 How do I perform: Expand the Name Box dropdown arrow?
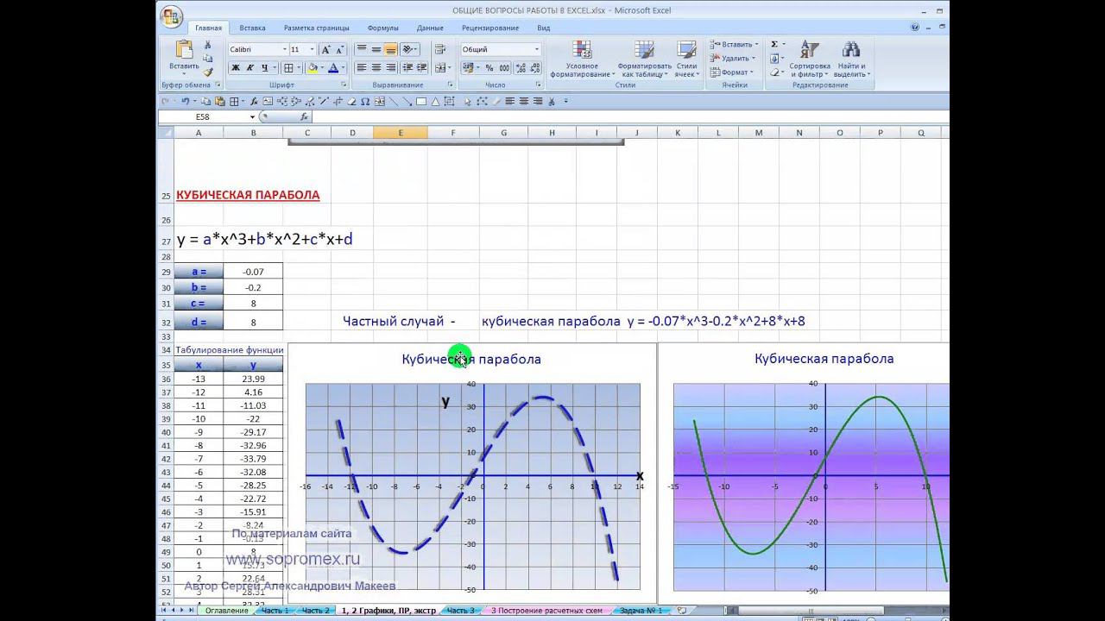(252, 116)
